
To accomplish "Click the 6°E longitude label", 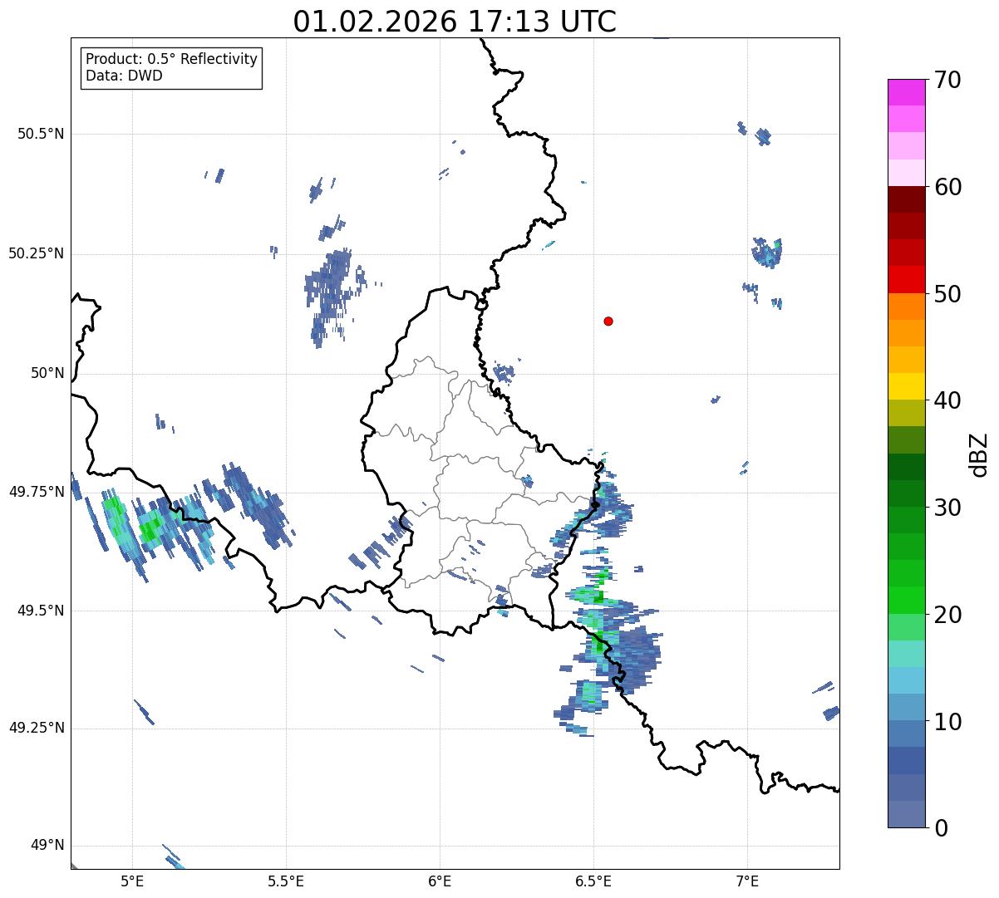I will pyautogui.click(x=440, y=881).
